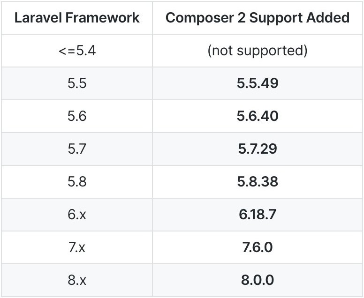
Task: Click the 7.6.0 version cell
Action: (258, 247)
